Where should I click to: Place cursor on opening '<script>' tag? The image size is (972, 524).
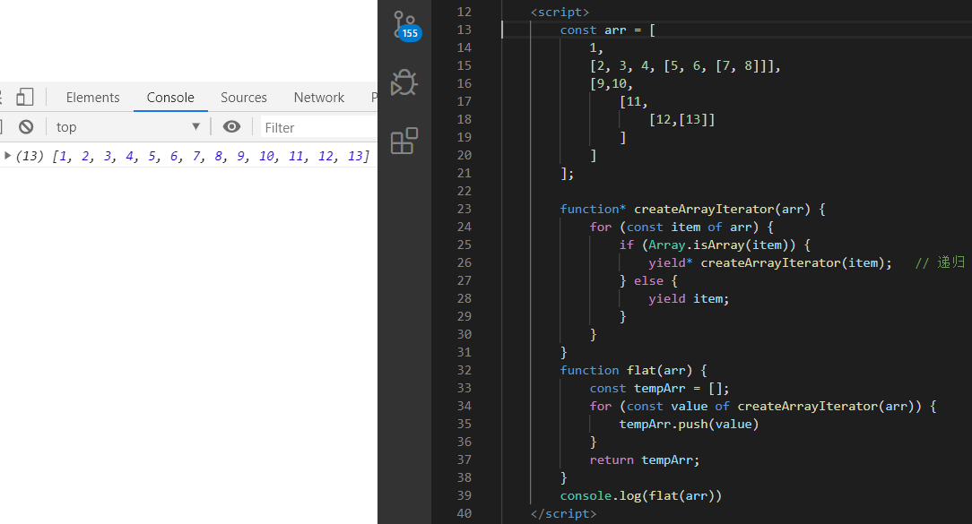(560, 12)
